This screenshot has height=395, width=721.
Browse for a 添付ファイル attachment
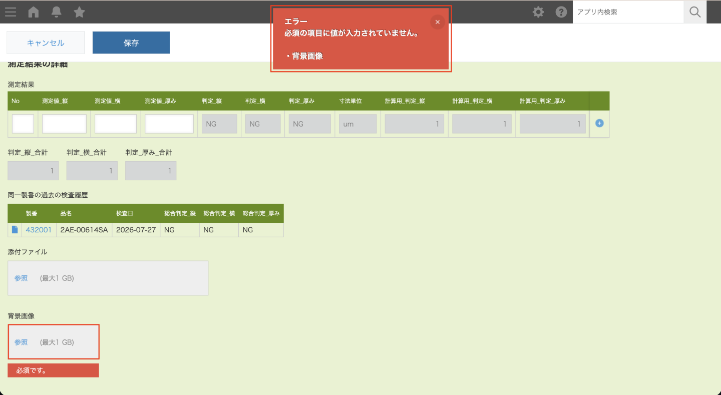tap(21, 278)
